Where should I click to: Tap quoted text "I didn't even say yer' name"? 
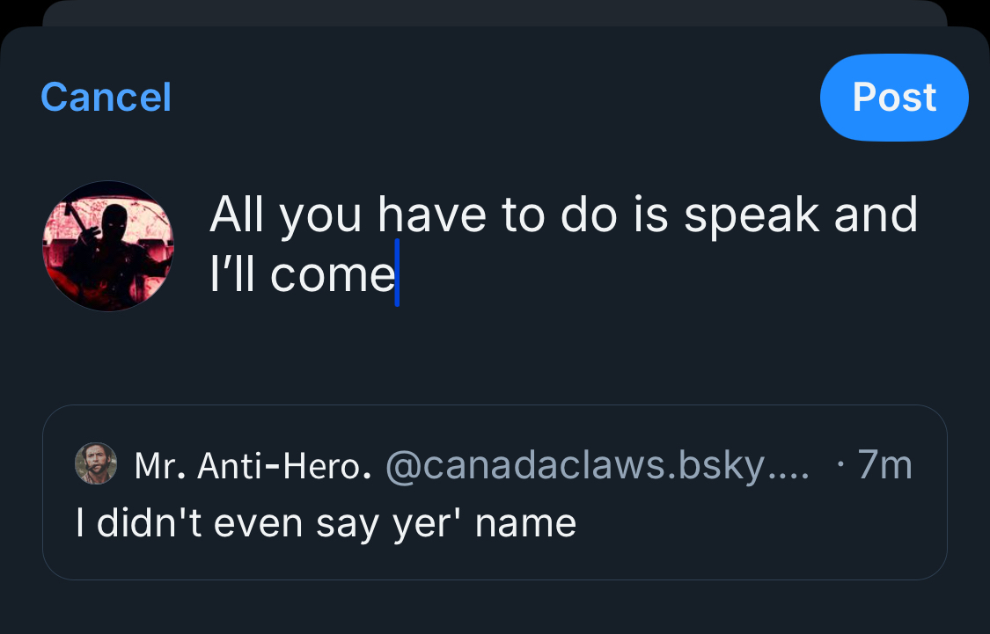click(x=326, y=523)
